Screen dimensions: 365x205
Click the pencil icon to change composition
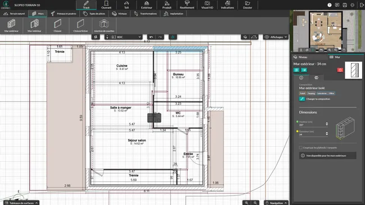(302, 99)
